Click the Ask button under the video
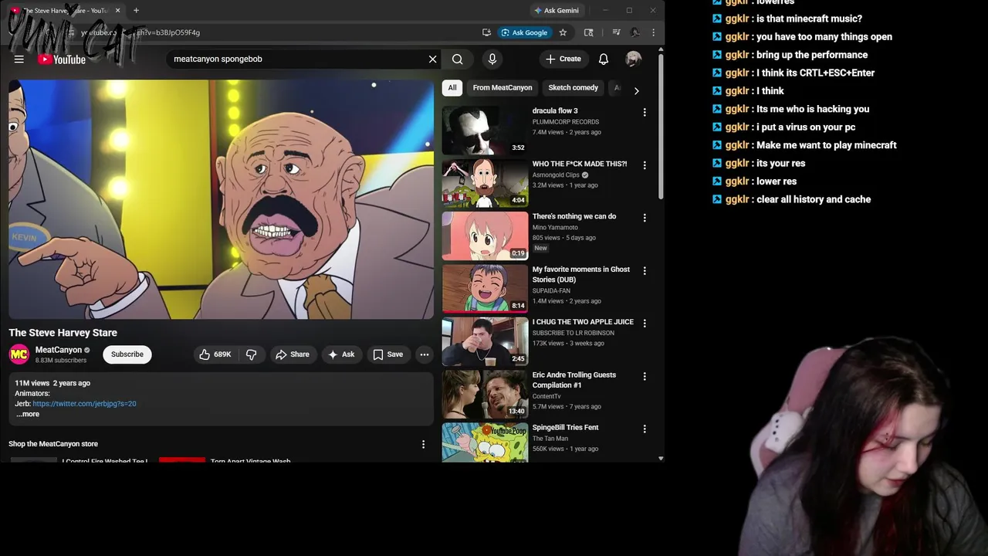Image resolution: width=988 pixels, height=556 pixels. click(341, 354)
